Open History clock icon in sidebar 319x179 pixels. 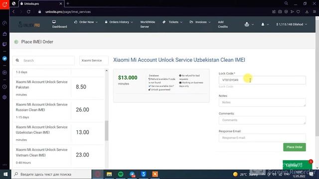[4, 87]
